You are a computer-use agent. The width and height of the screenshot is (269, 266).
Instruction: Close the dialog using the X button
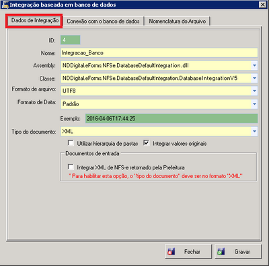(262, 5)
